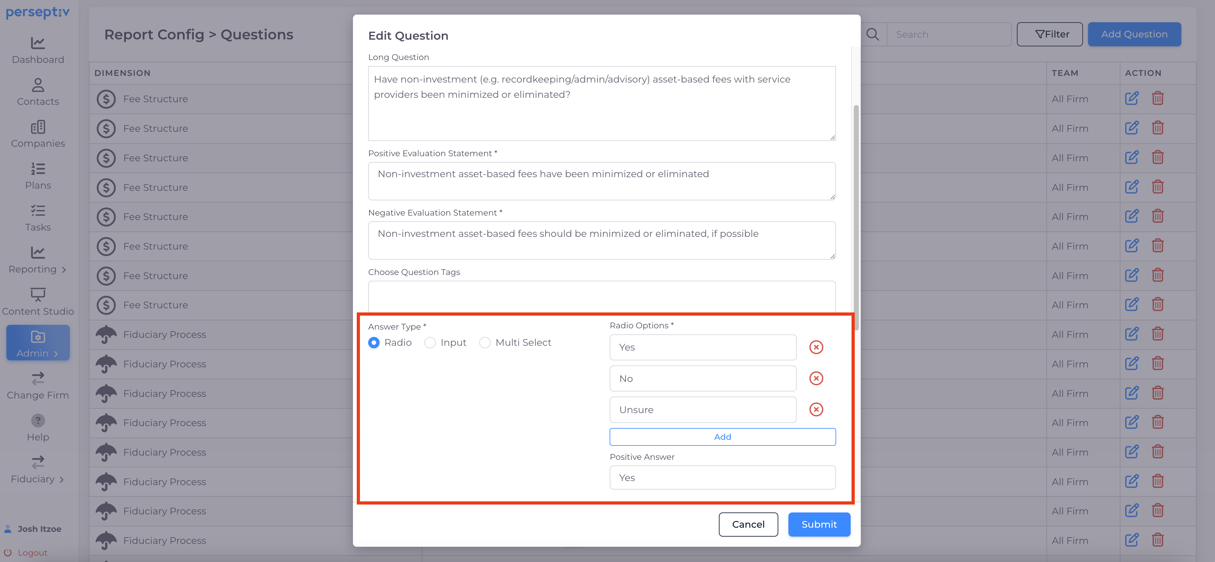Viewport: 1215px width, 562px height.
Task: Go to Companies in sidebar
Action: [x=38, y=134]
